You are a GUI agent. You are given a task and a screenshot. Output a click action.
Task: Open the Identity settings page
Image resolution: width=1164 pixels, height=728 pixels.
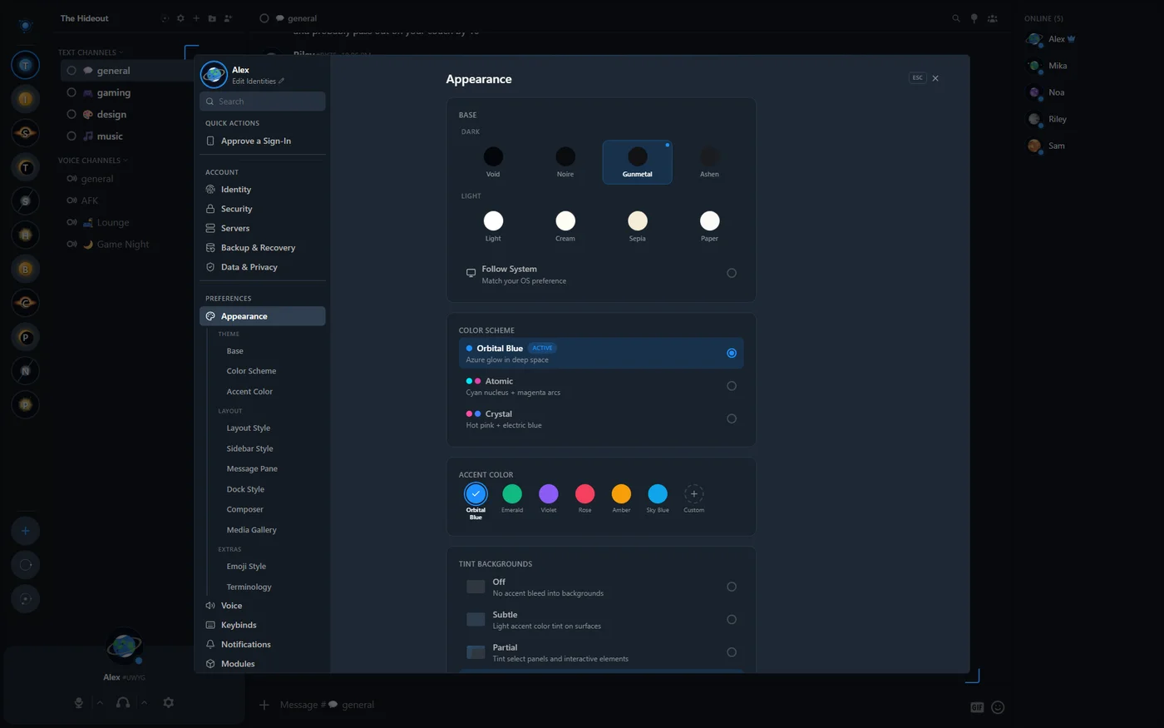point(263,190)
